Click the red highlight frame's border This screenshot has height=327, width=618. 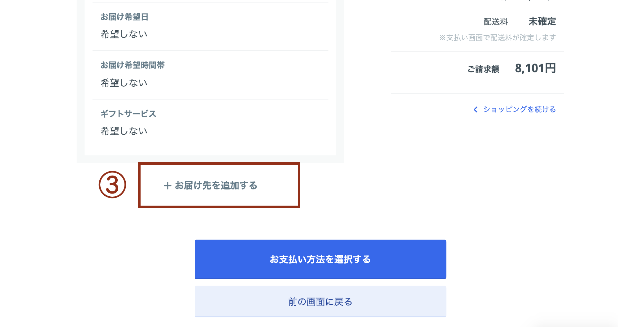(x=219, y=164)
